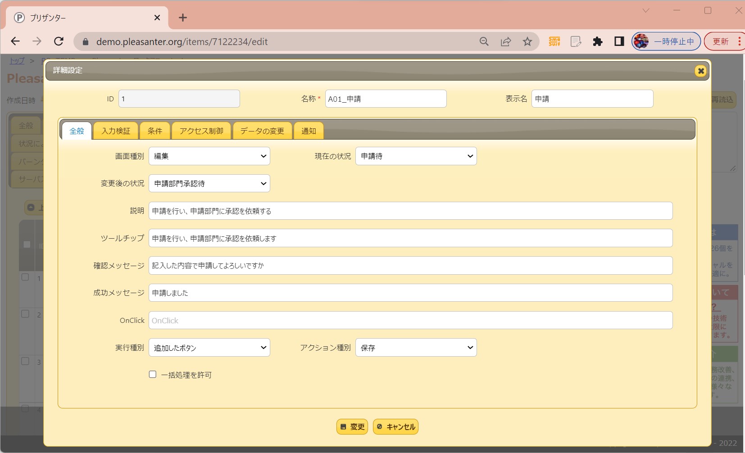Image resolution: width=745 pixels, height=453 pixels.
Task: Click the browser address bar URL
Action: tap(182, 42)
